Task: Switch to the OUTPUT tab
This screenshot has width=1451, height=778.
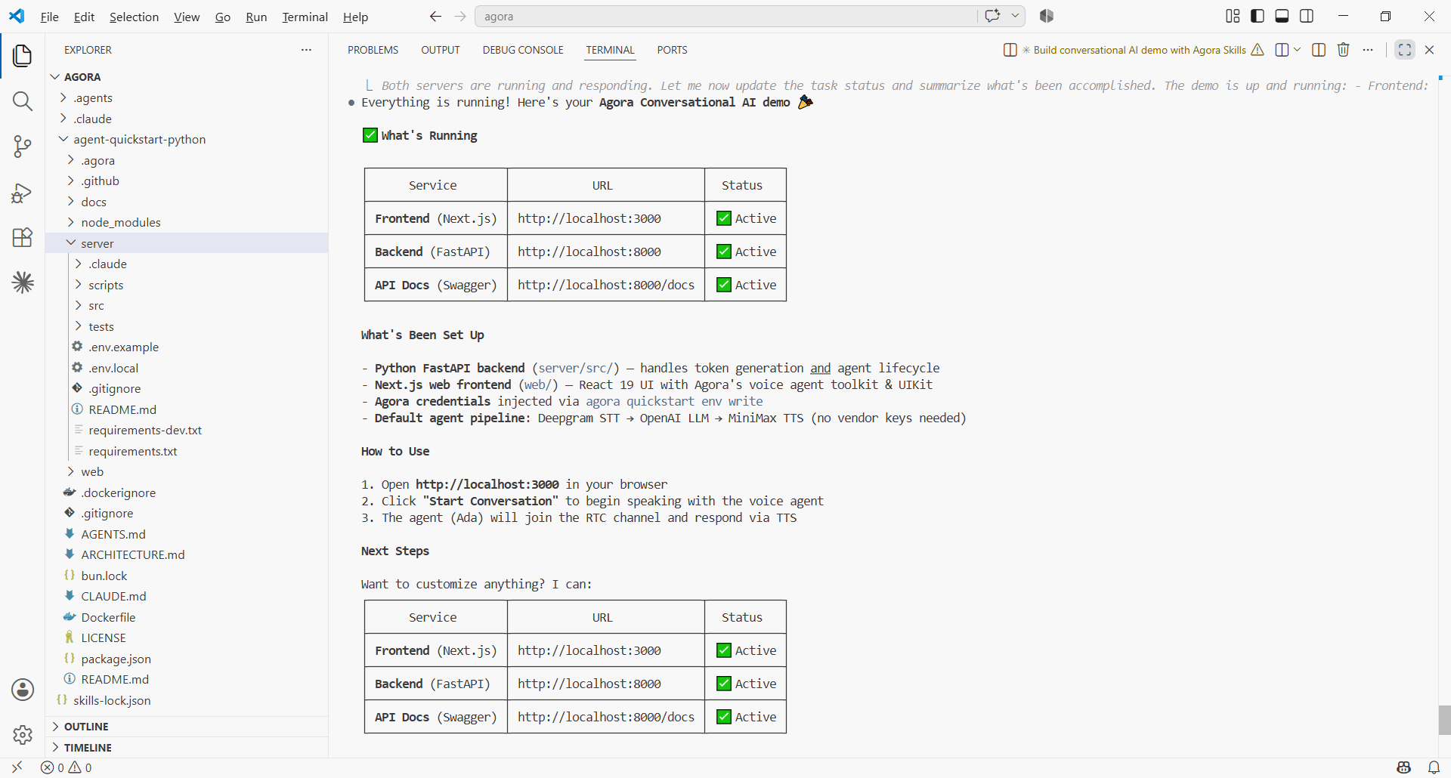Action: tap(441, 50)
